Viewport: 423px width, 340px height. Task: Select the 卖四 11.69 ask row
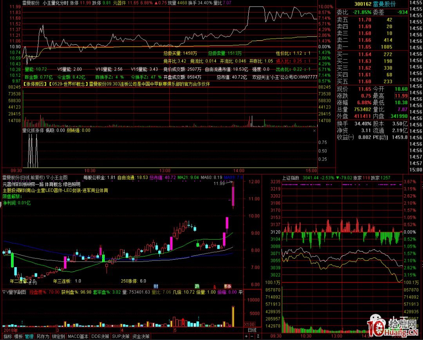click(x=372, y=27)
